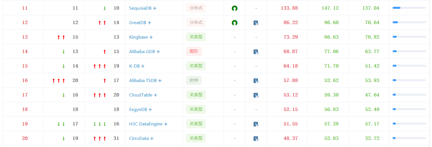The image size is (432, 147).
Task: Click score 51.55 in H3C DataEngine row
Action: pos(291,124)
